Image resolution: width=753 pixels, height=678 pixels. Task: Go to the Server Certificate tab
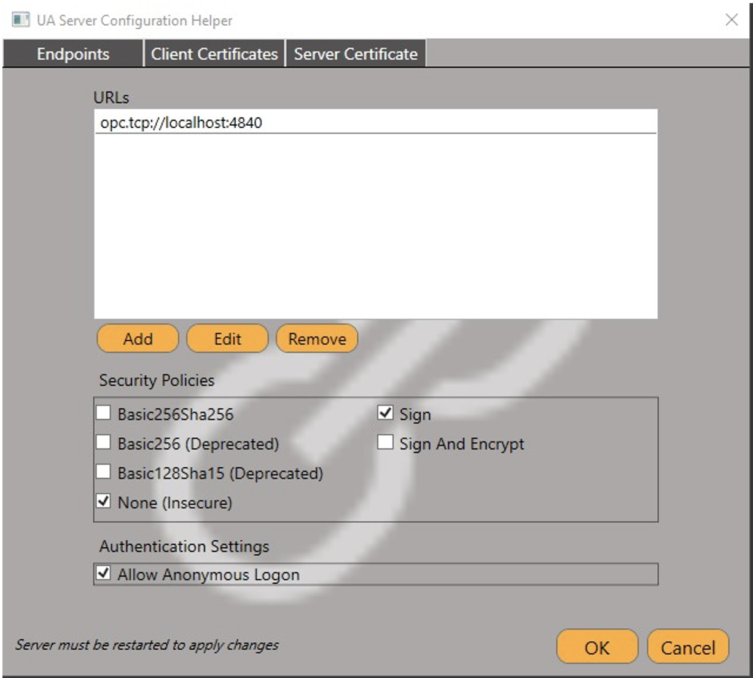[356, 54]
